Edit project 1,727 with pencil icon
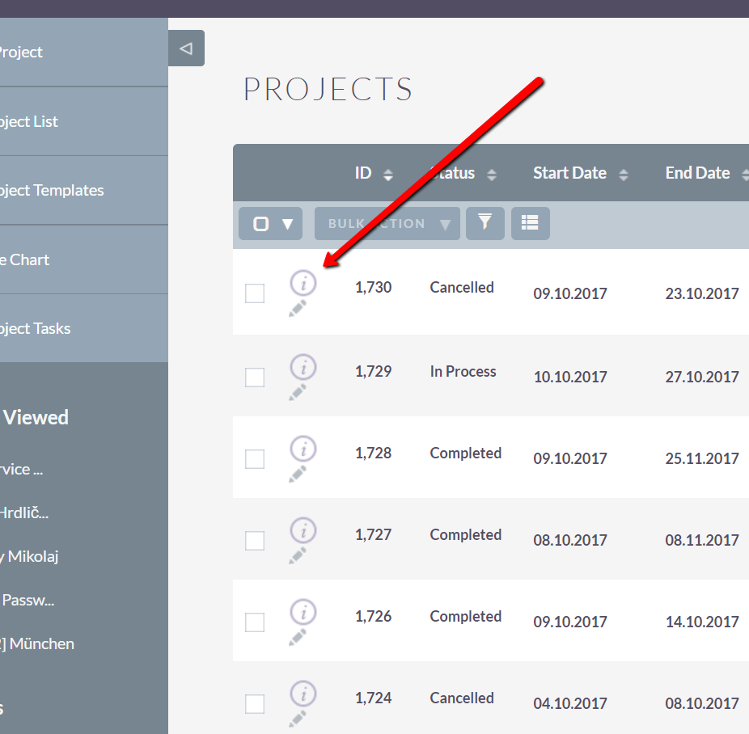Viewport: 749px width, 734px height. coord(298,555)
